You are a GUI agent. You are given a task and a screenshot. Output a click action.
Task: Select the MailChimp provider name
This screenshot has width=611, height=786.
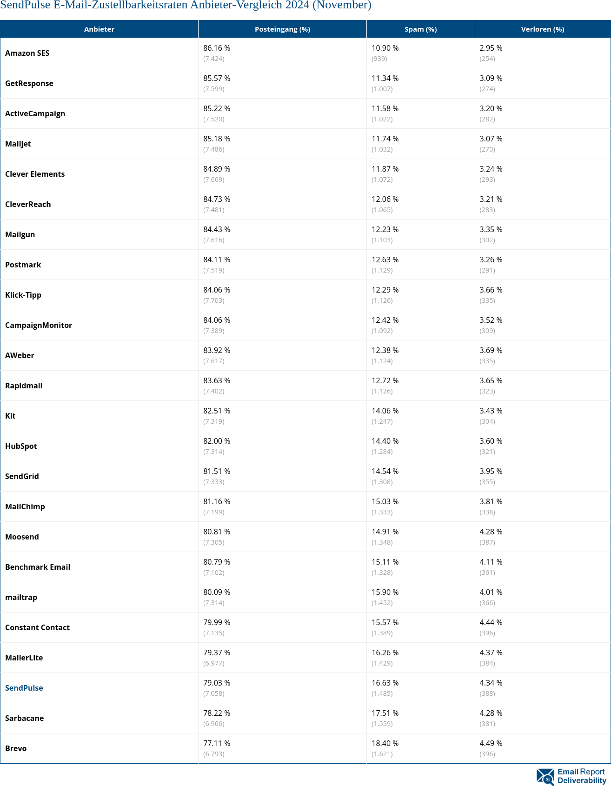25,506
